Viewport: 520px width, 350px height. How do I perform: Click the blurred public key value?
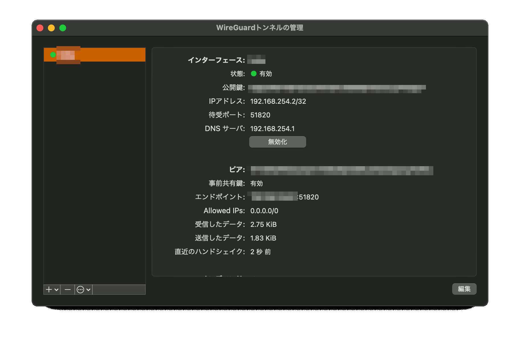coord(337,89)
